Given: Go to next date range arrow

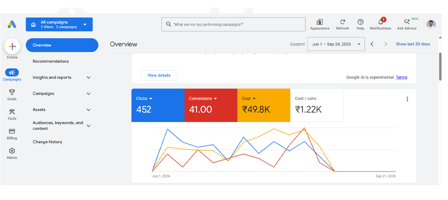Looking at the screenshot, I should (386, 44).
